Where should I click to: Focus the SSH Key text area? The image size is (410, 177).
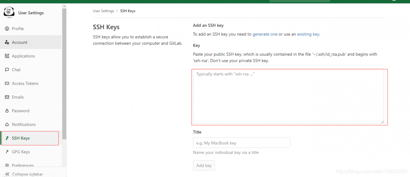tap(288, 96)
